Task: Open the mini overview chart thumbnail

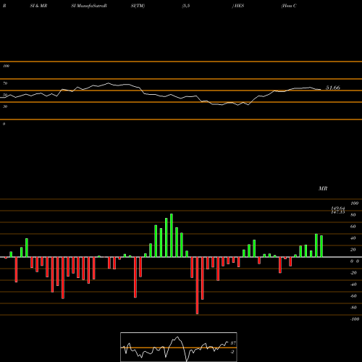Action: (179, 347)
